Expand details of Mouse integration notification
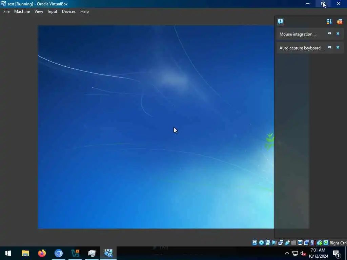 [329, 34]
